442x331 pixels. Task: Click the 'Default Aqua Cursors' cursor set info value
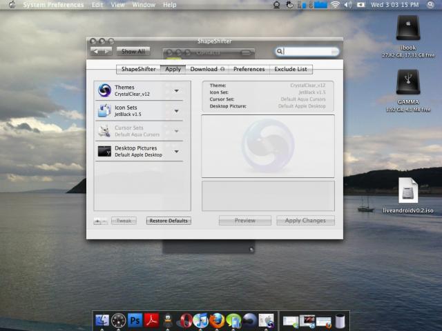click(303, 99)
